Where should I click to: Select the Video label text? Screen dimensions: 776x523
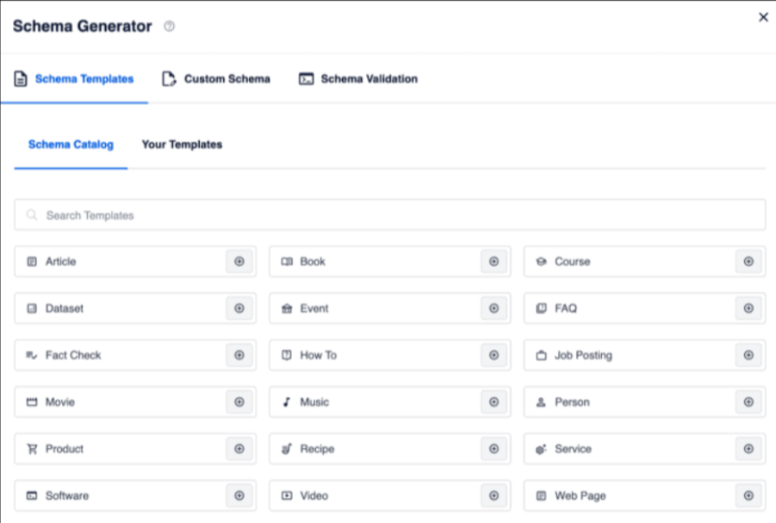click(x=314, y=495)
